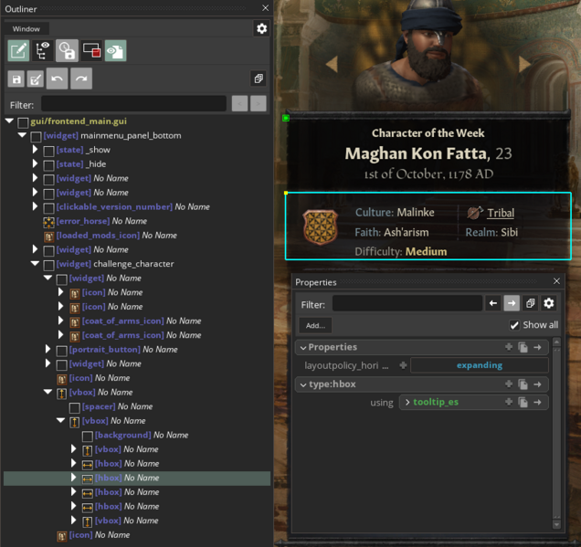This screenshot has width=581, height=547.
Task: Click the hierarchy visibility tree icon
Action: pos(42,51)
